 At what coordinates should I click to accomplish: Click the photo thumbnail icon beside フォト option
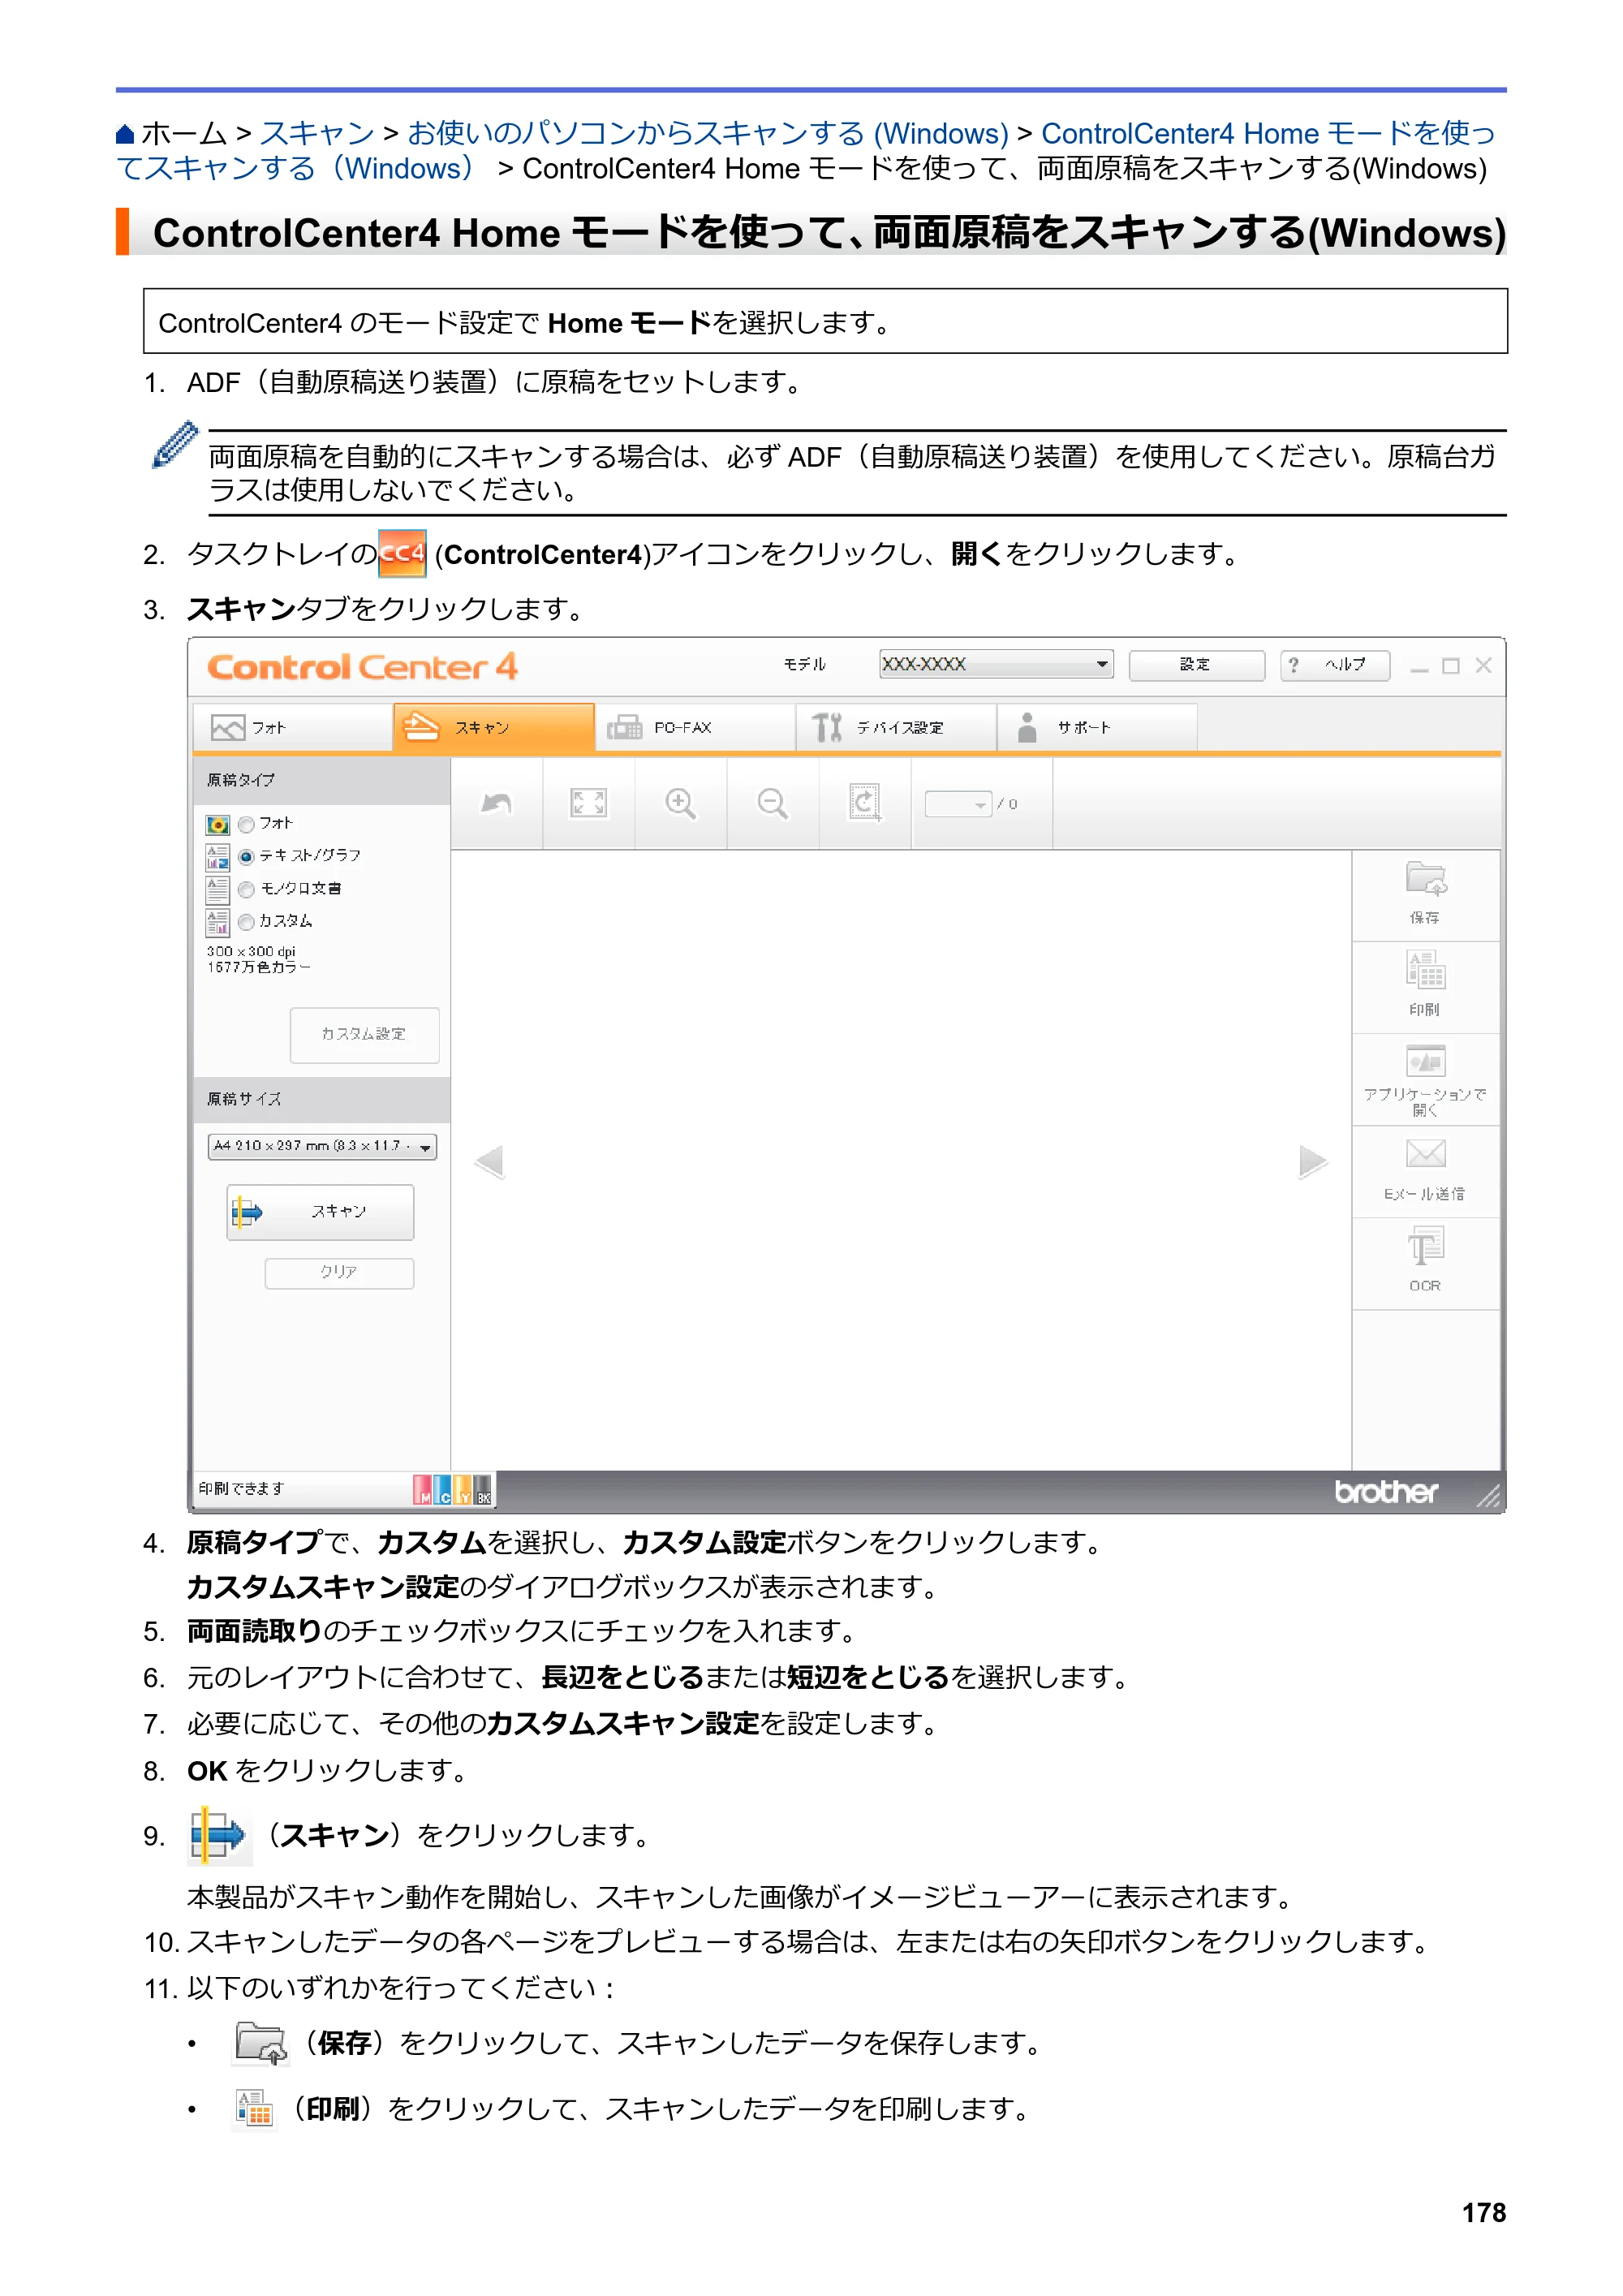(217, 825)
